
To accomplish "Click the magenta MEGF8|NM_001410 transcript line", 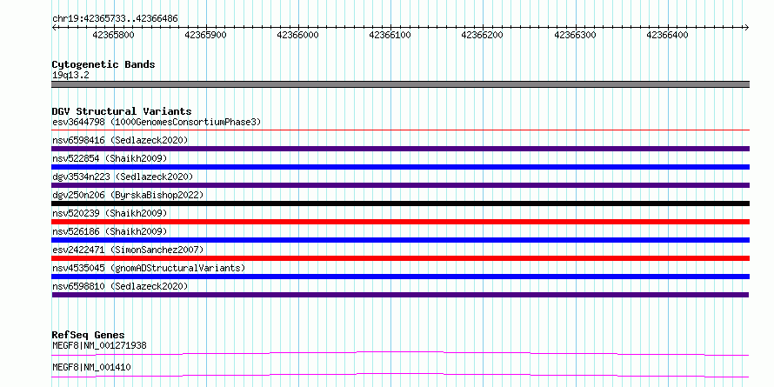I will (401, 375).
